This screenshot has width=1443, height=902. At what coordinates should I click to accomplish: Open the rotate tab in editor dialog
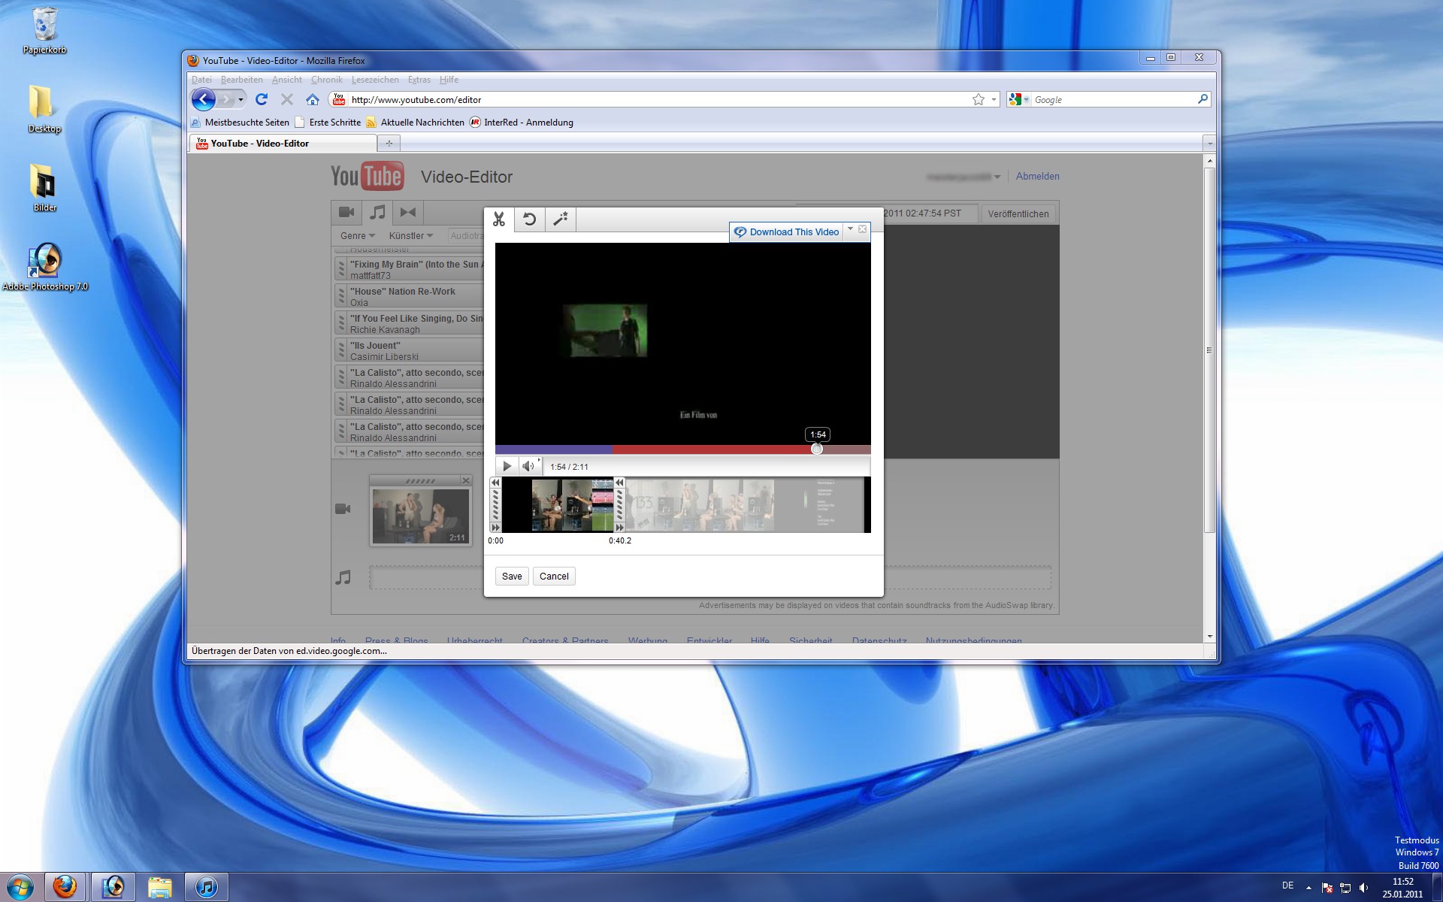point(530,219)
